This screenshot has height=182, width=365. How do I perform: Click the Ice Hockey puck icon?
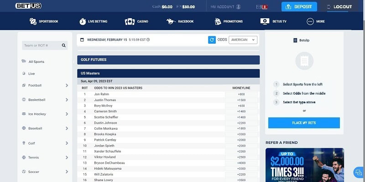point(24,114)
